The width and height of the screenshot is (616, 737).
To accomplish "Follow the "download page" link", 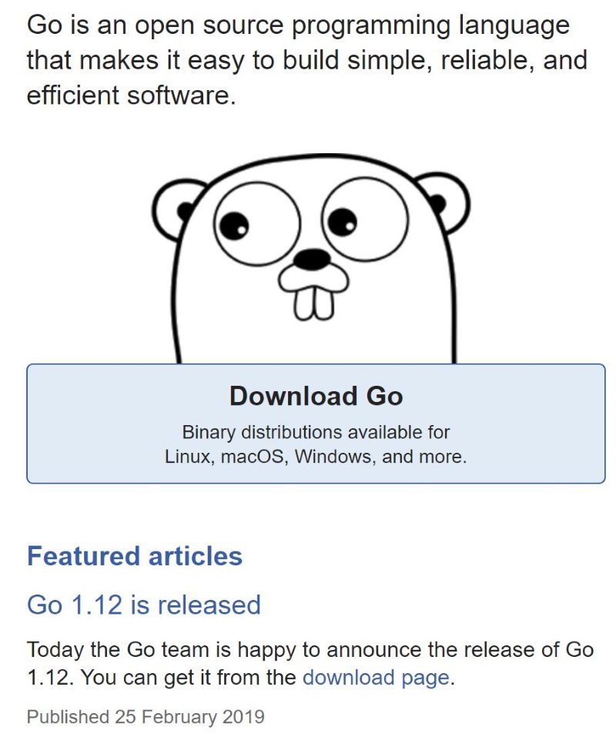I will [x=375, y=678].
